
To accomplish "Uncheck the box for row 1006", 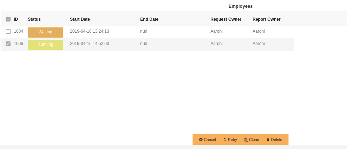I will (8, 44).
